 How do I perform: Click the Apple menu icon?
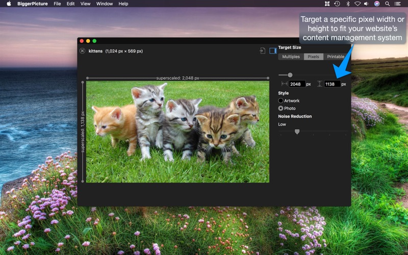coord(9,4)
